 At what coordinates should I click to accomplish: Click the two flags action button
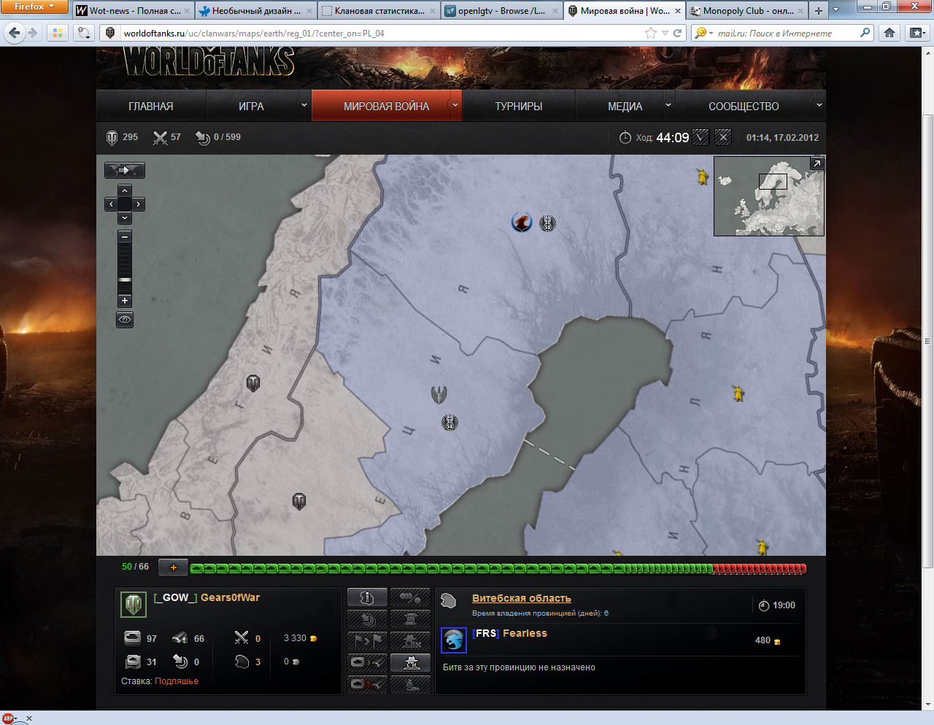pos(367,641)
